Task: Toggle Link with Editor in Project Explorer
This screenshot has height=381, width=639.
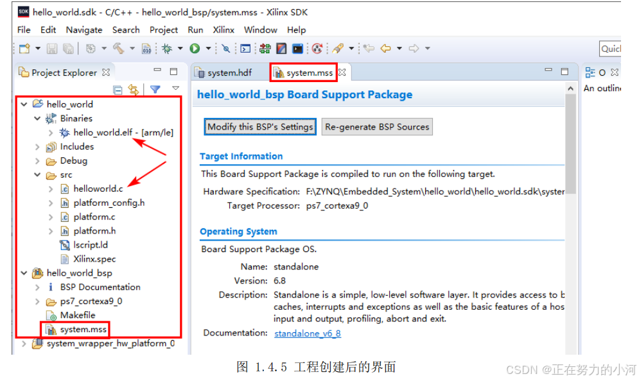Action: [x=134, y=90]
